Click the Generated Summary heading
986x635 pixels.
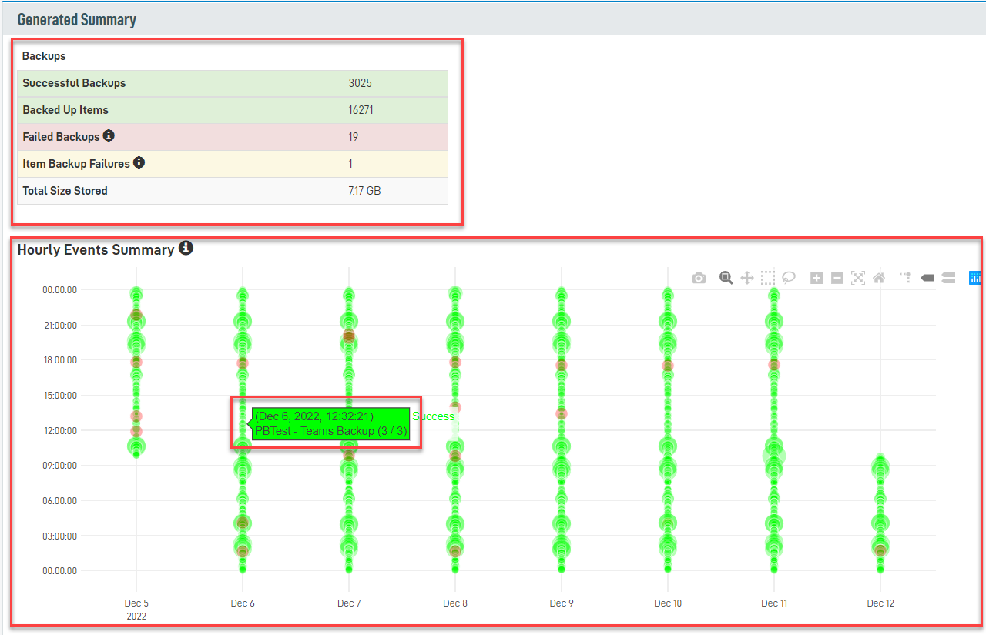77,20
